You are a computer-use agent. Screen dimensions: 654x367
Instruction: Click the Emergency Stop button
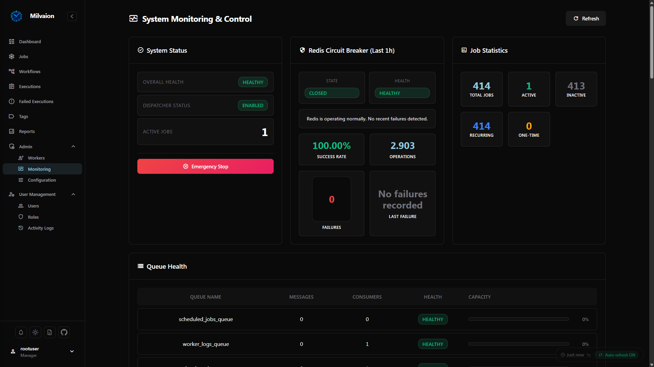point(206,166)
